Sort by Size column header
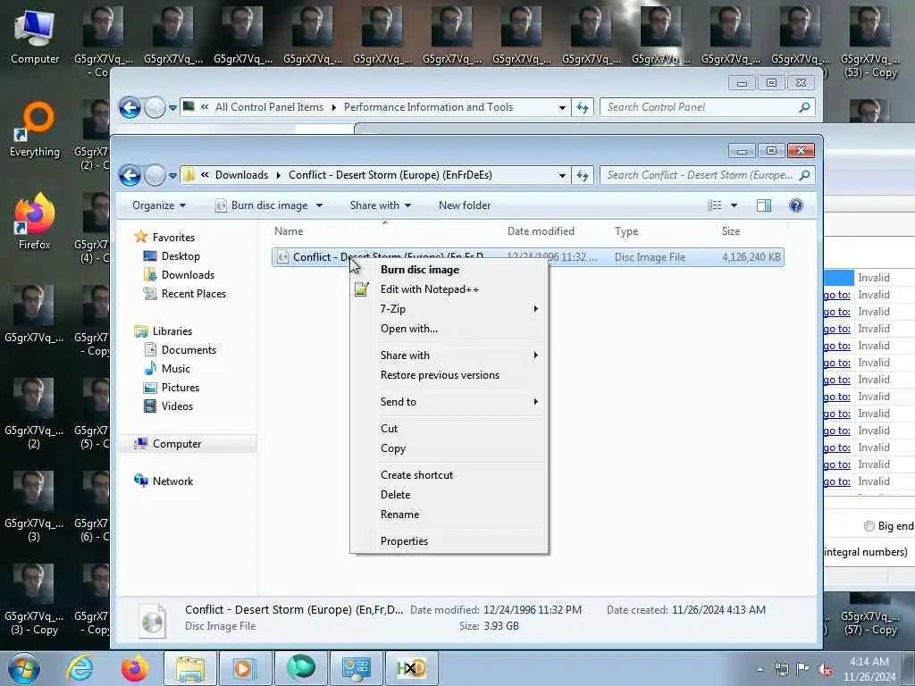This screenshot has width=915, height=686. 751,231
